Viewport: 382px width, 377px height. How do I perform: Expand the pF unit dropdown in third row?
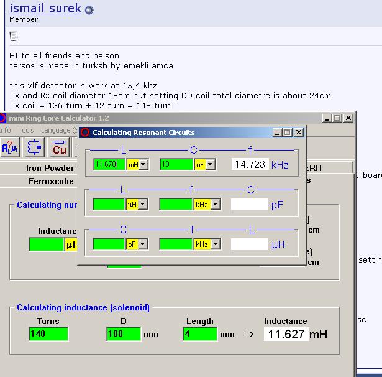tap(143, 244)
